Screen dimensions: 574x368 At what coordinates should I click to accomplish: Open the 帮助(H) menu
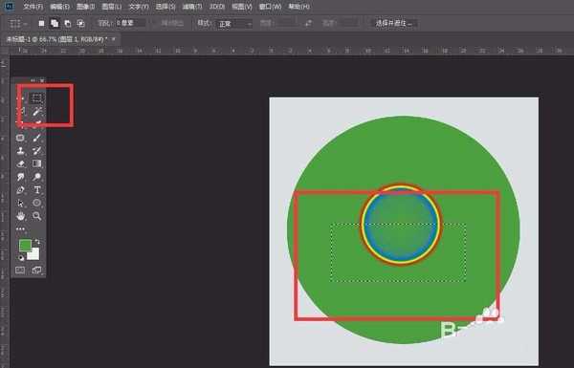[299, 7]
